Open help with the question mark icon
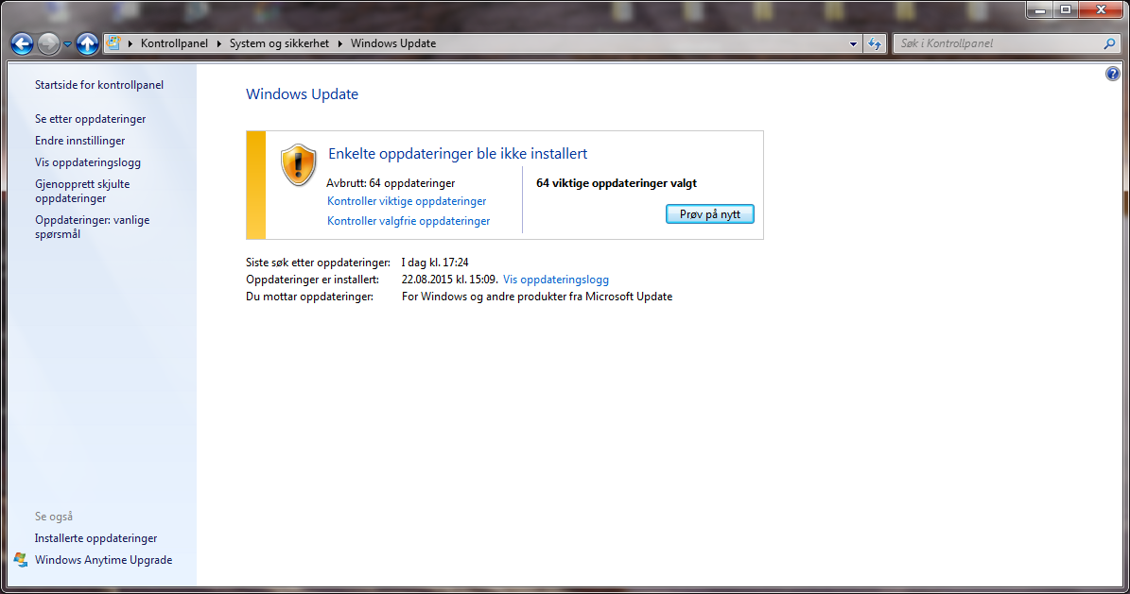Image resolution: width=1130 pixels, height=594 pixels. point(1113,74)
